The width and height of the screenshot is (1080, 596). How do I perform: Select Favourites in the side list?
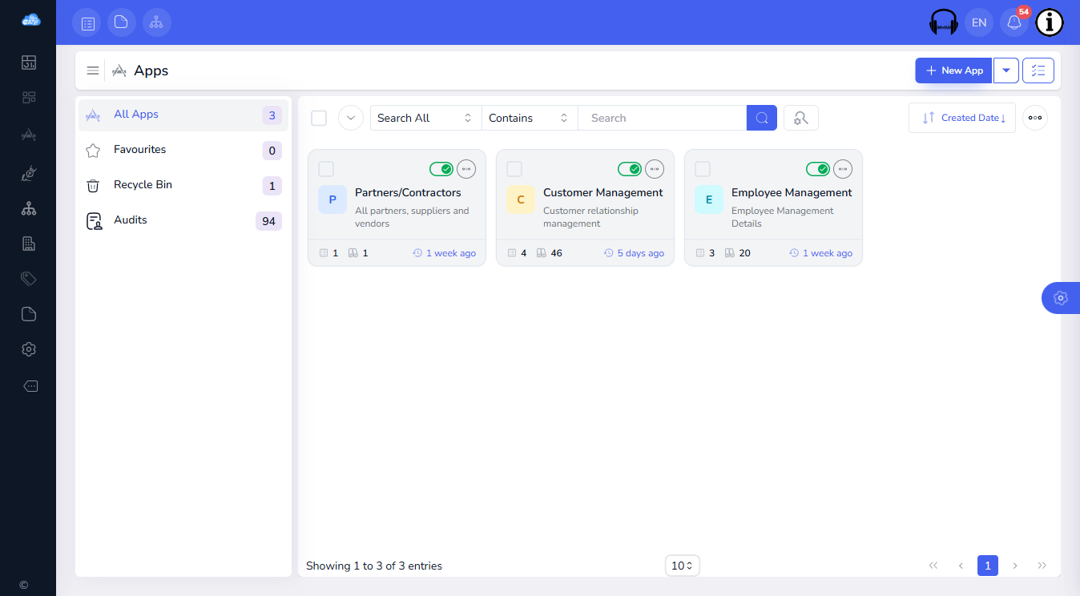[x=183, y=150]
